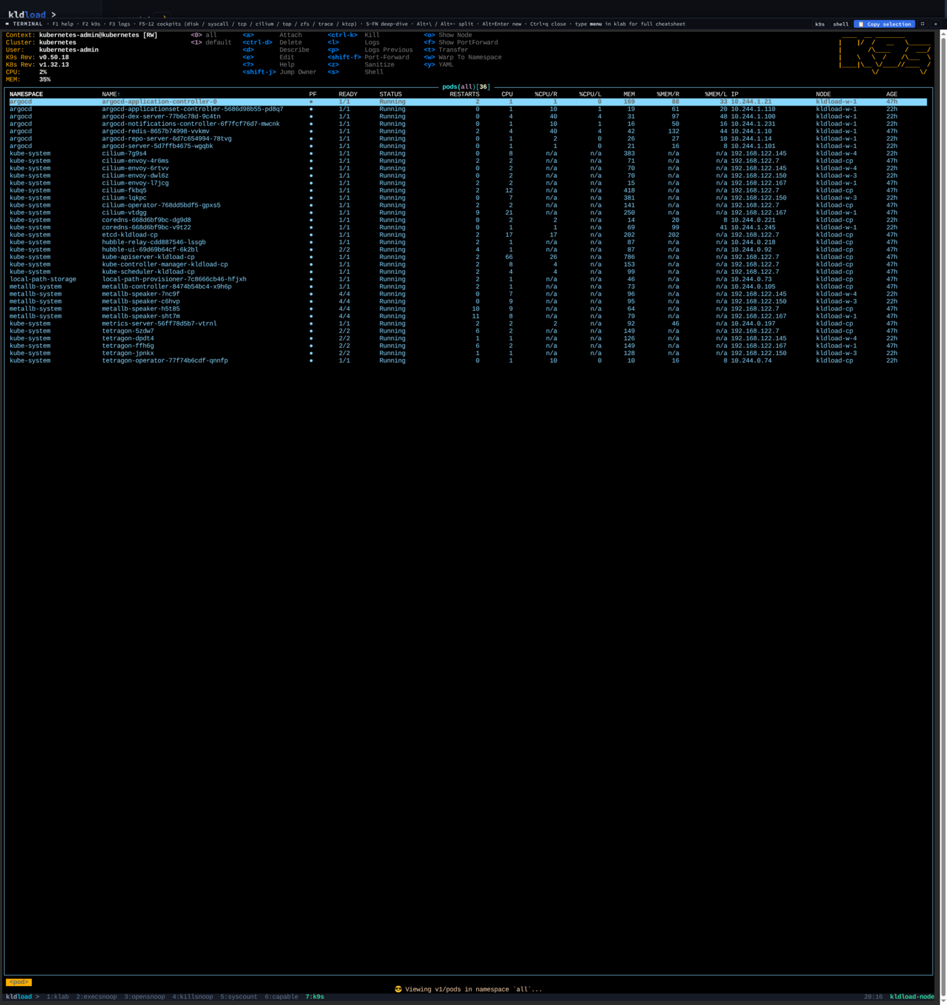
Task: Click the <shift-f> Port-Forward hint
Action: [x=369, y=57]
